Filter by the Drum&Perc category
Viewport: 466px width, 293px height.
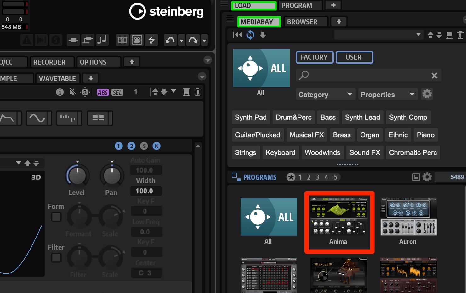tap(293, 117)
